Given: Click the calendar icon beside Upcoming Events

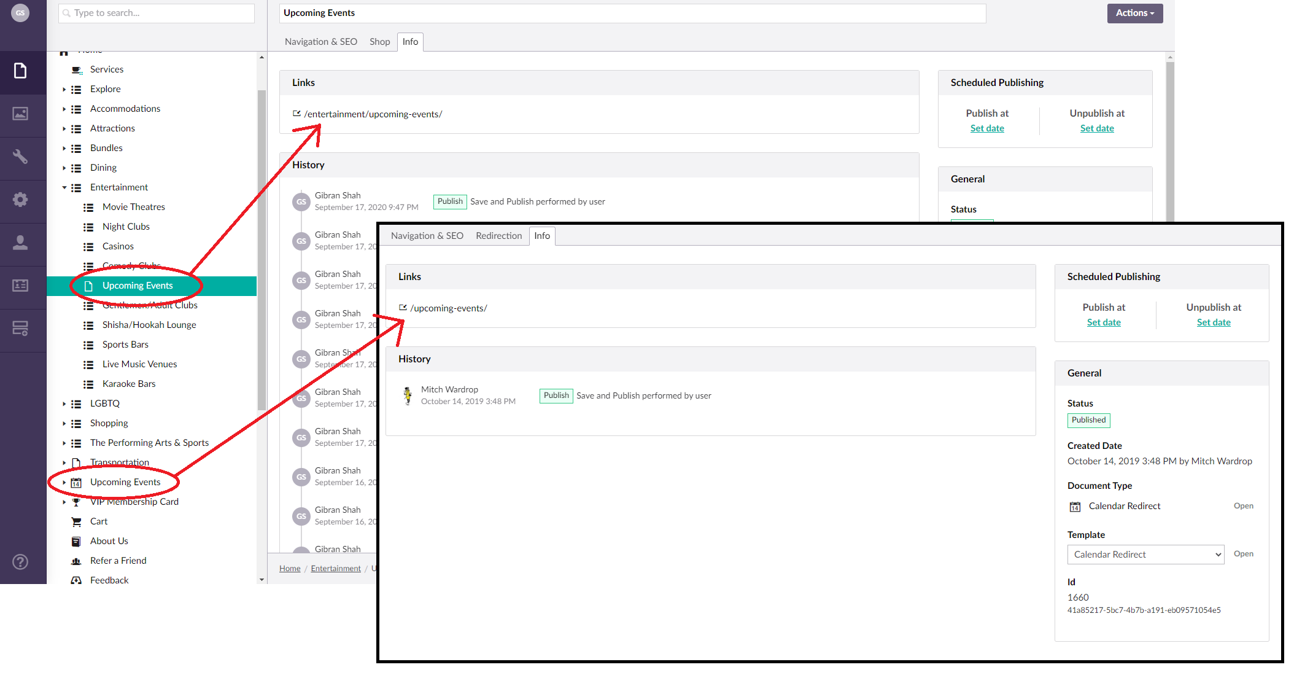Looking at the screenshot, I should tap(76, 483).
